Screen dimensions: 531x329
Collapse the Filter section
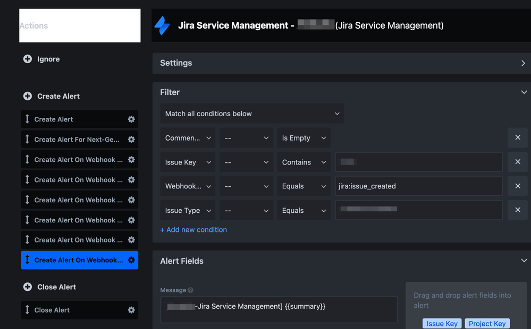click(524, 92)
